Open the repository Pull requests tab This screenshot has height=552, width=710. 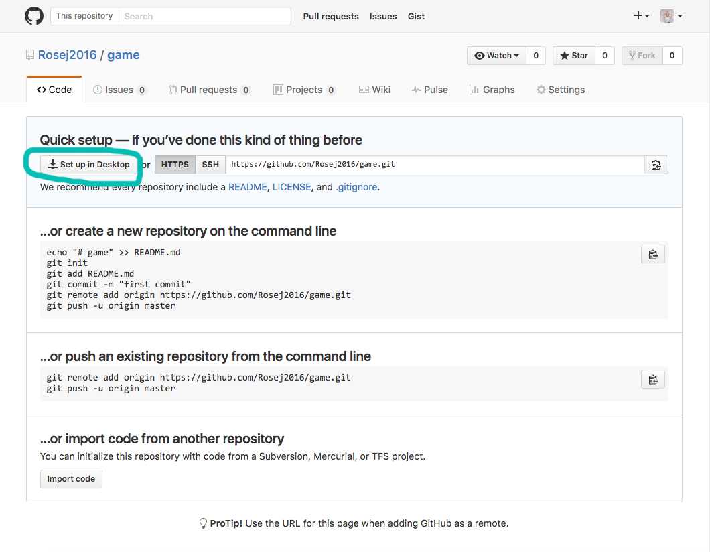(x=209, y=90)
